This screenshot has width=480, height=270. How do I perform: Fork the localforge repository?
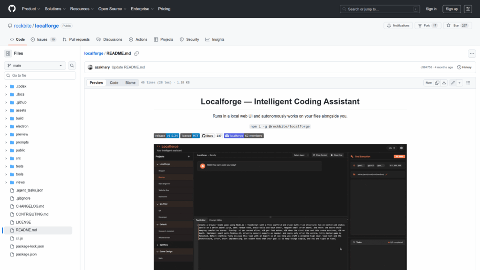427,25
